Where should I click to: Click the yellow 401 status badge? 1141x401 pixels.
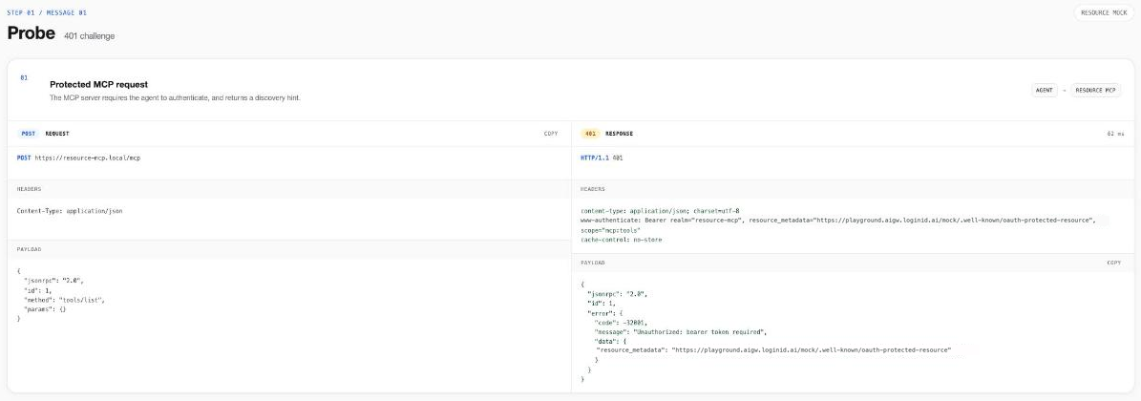tap(591, 134)
